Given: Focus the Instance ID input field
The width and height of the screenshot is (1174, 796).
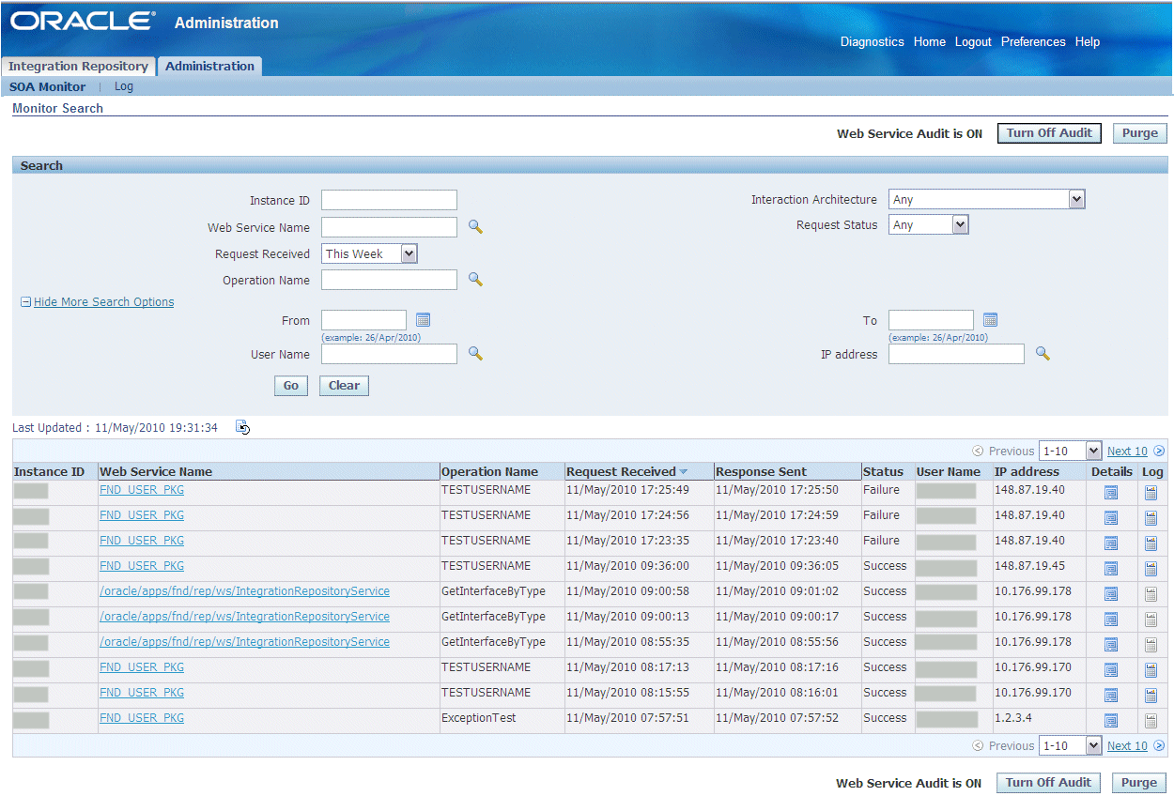Looking at the screenshot, I should tap(389, 200).
